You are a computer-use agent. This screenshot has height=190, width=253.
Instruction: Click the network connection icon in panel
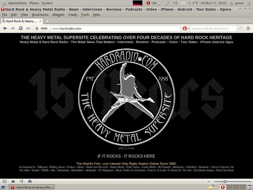click(x=160, y=3)
